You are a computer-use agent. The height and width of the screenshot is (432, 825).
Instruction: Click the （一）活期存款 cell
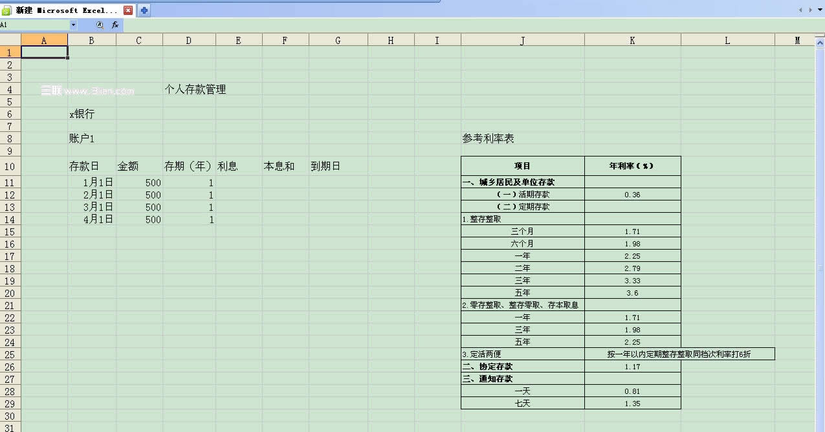[x=523, y=195]
